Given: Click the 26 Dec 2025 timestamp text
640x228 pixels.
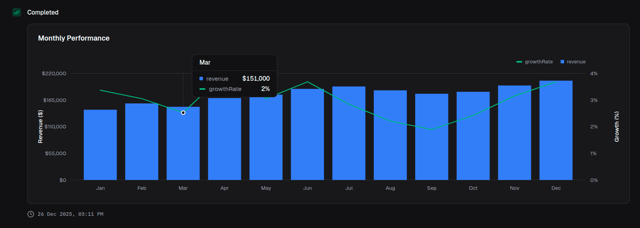Looking at the screenshot, I should [70, 214].
